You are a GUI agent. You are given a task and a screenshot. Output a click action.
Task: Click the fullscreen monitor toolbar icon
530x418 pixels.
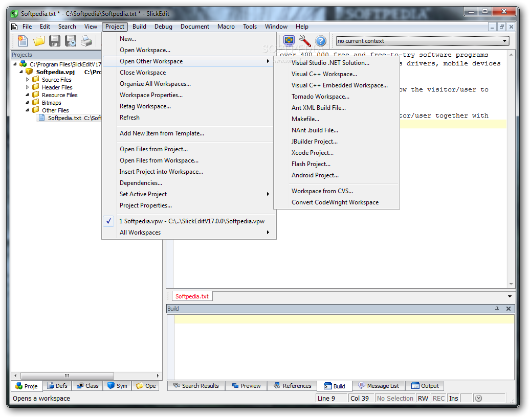(x=289, y=41)
